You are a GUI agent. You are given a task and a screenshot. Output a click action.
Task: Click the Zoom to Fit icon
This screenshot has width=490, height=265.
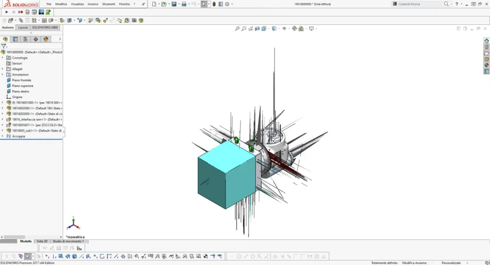tap(237, 29)
